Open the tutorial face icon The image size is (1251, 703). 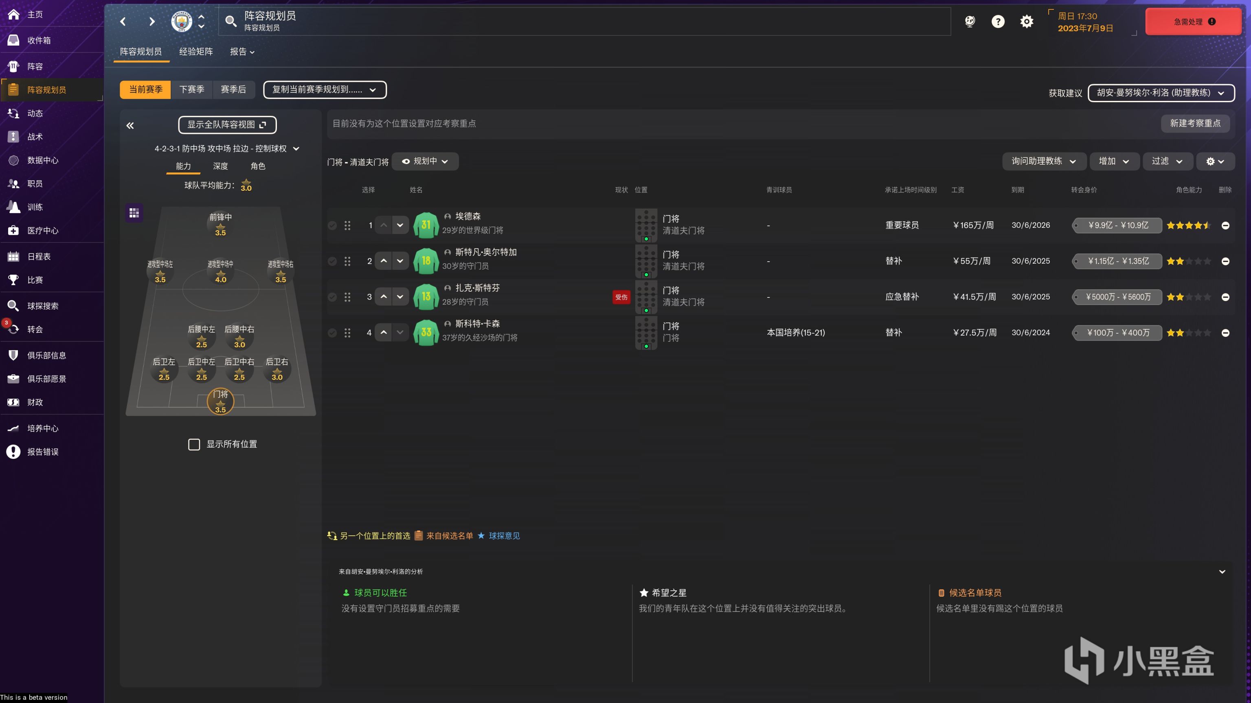(970, 21)
